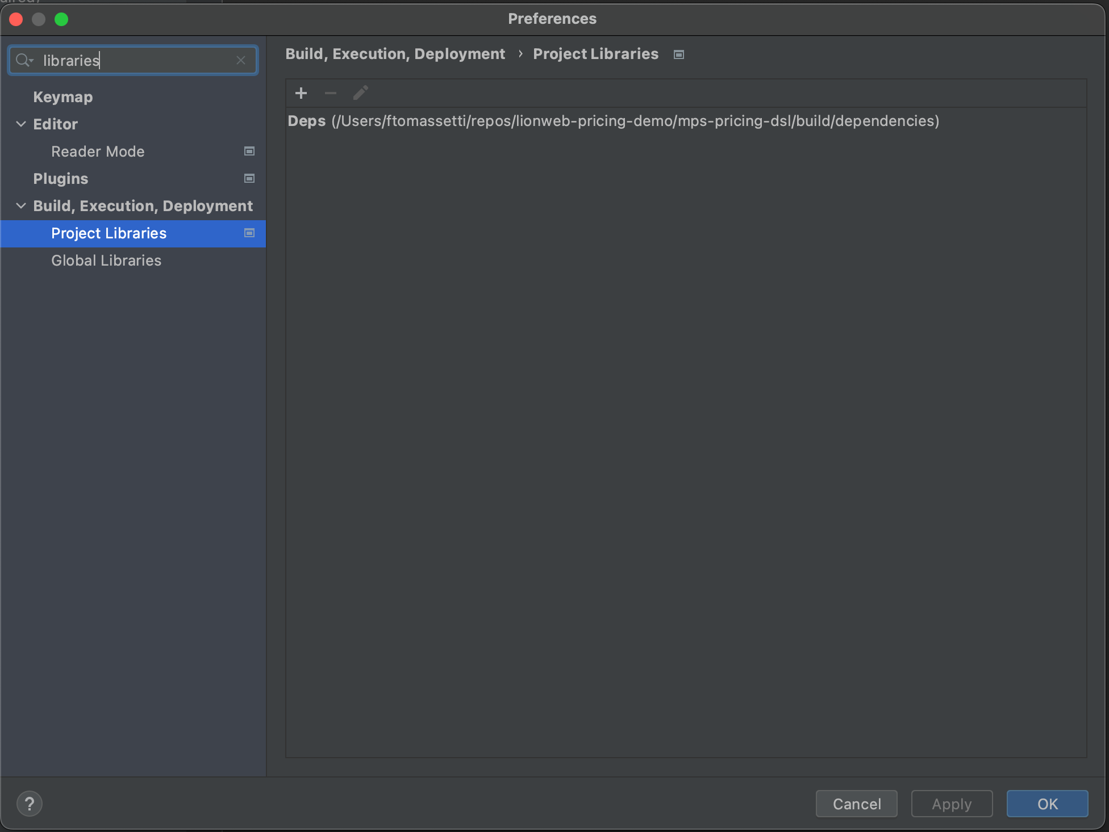Click the Build, Execution, Deployment breadcrumb
The width and height of the screenshot is (1109, 832).
(395, 54)
